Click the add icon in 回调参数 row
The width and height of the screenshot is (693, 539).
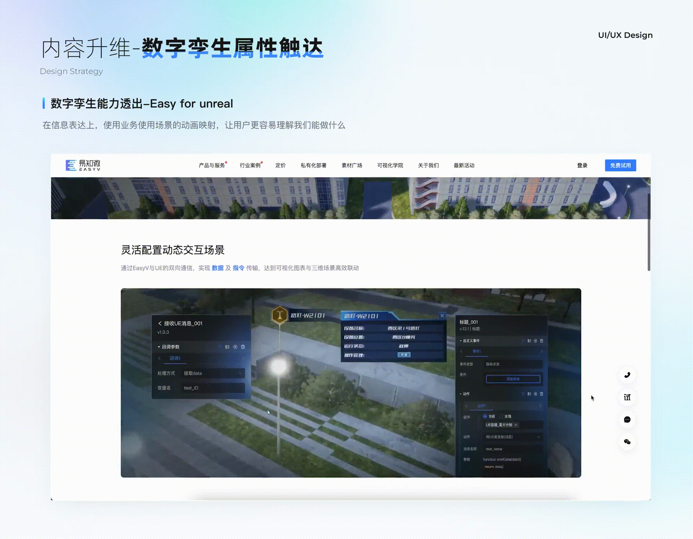point(235,347)
